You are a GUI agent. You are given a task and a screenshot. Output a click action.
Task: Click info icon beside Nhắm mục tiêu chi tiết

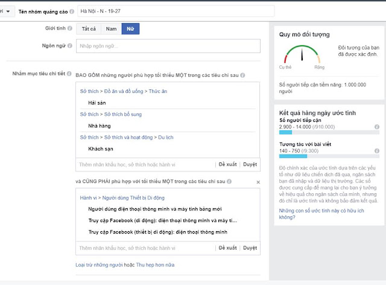coord(69,74)
